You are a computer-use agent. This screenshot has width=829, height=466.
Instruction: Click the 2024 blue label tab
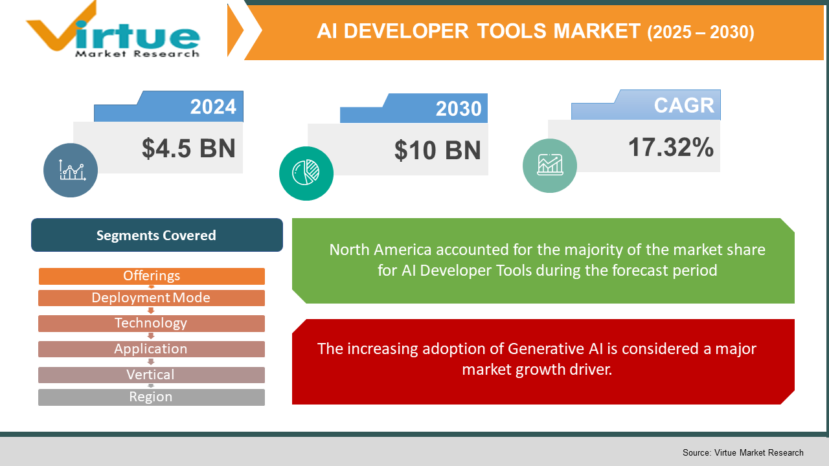click(x=169, y=106)
